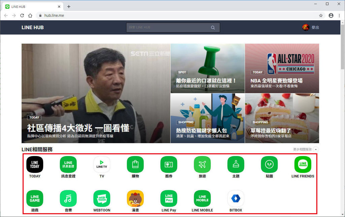This screenshot has width=345, height=217.
Task: Bookmark this page with the star icon
Action: click(321, 15)
